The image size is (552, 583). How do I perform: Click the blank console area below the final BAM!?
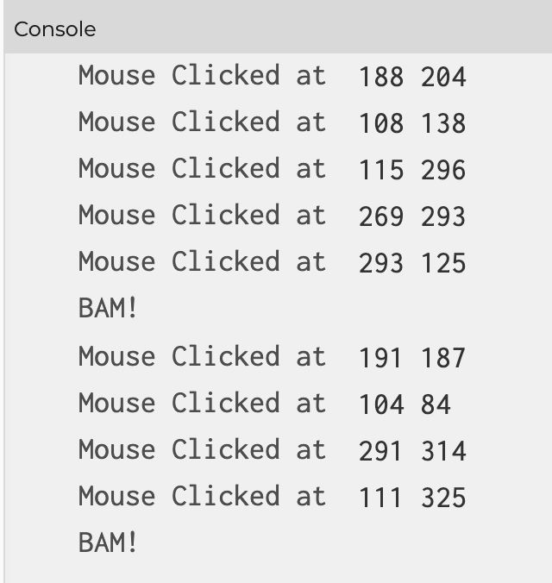[x=279, y=569]
